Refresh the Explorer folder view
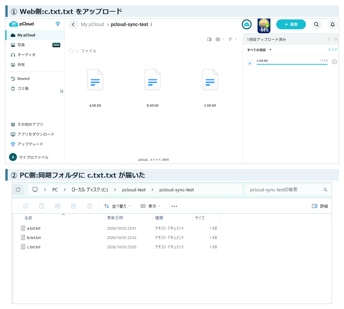Image resolution: width=344 pixels, height=309 pixels. pyautogui.click(x=18, y=190)
